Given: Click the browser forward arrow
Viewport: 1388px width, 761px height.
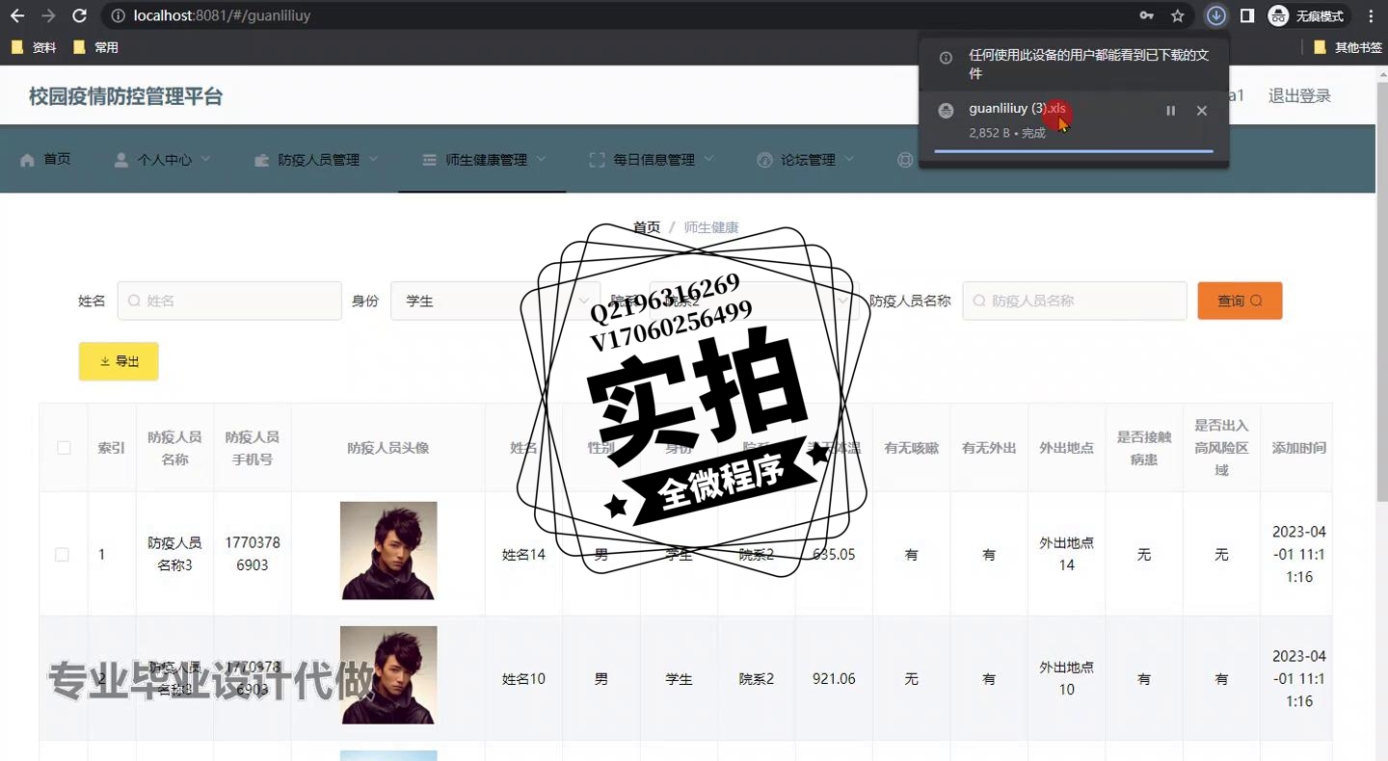Looking at the screenshot, I should tap(48, 15).
